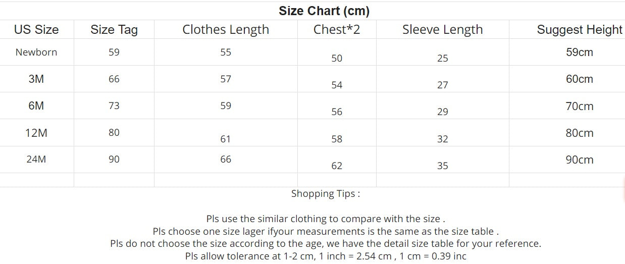The width and height of the screenshot is (625, 264).
Task: Select the "6M" size row label
Action: click(36, 106)
